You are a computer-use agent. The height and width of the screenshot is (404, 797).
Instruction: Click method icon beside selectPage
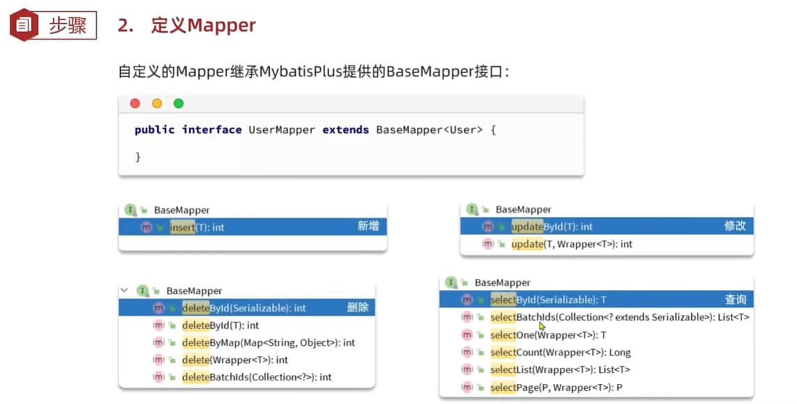pos(466,387)
